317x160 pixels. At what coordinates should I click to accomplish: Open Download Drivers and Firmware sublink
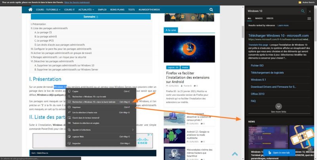coord(273,87)
